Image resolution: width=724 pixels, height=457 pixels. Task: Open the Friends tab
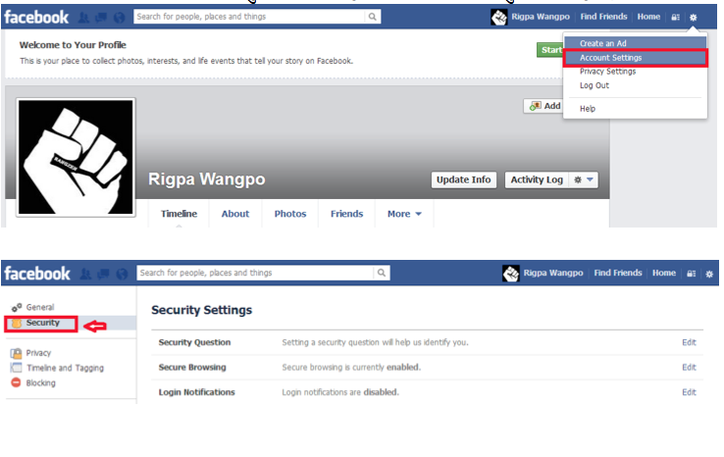point(346,214)
